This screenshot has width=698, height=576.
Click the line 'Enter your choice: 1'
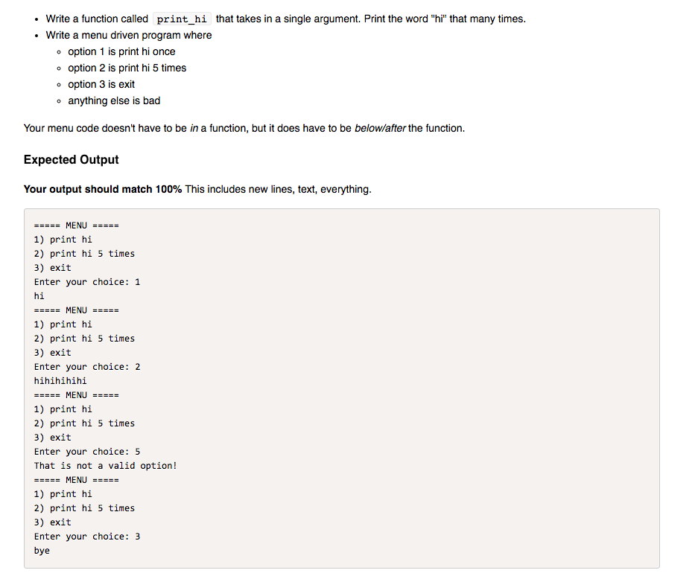(87, 282)
